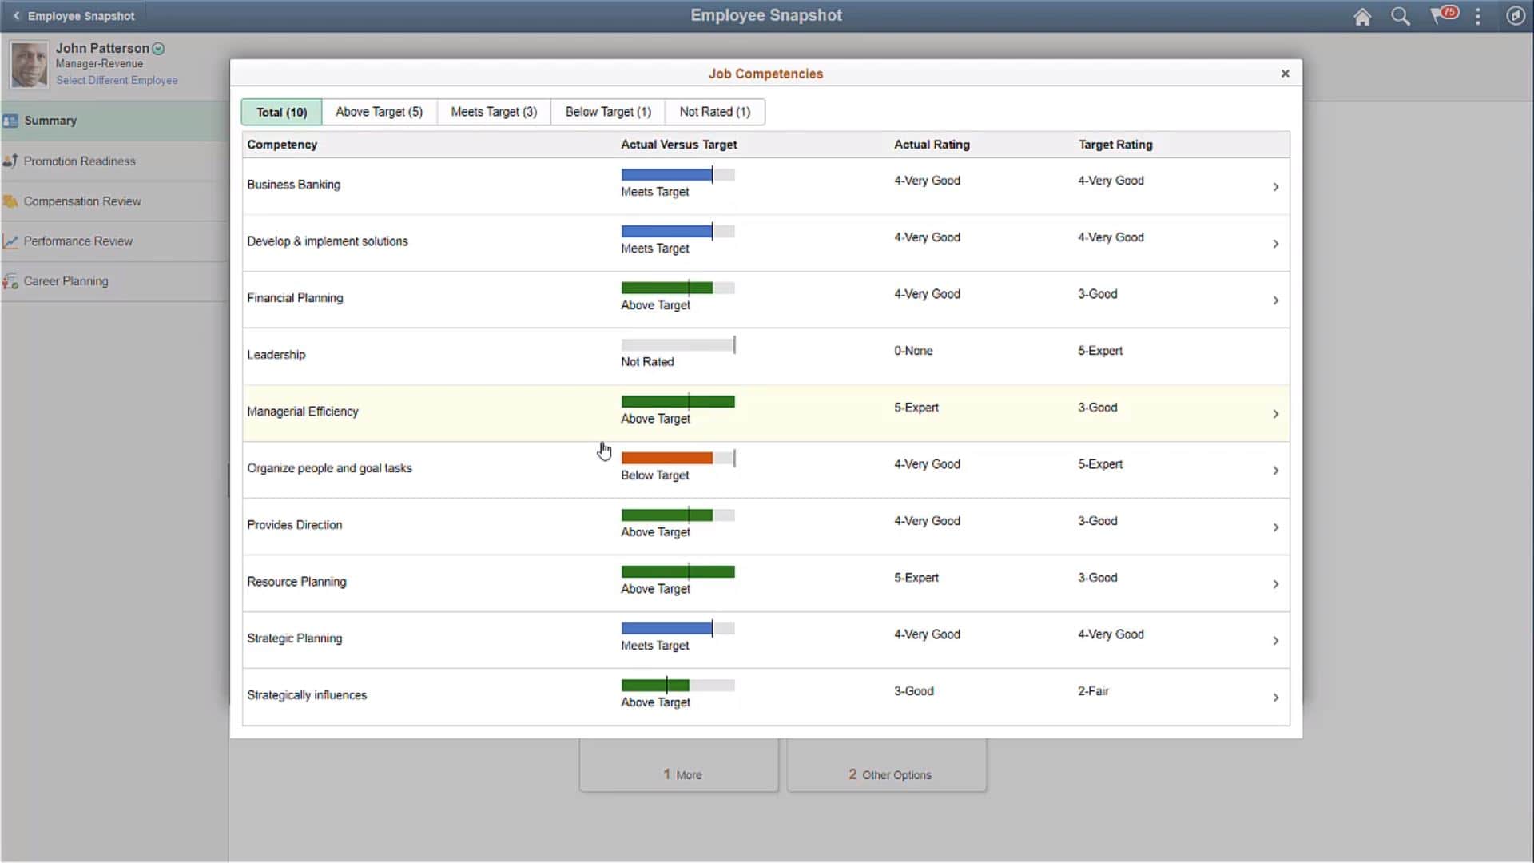Click John Patterson's profile photo
Image resolution: width=1534 pixels, height=863 pixels.
point(29,64)
